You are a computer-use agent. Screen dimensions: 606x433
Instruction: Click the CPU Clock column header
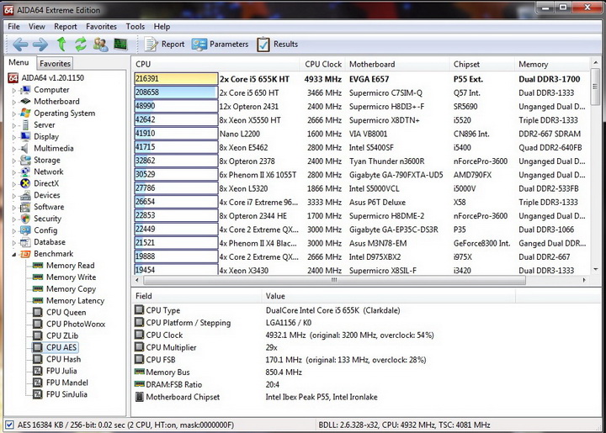point(323,64)
